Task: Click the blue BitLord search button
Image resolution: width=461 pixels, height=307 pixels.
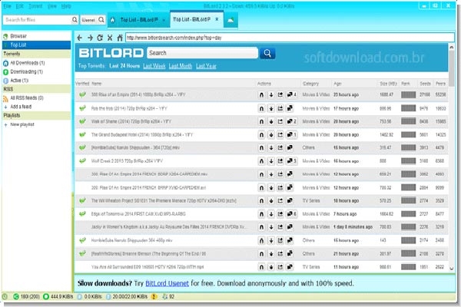Action: pos(267,53)
